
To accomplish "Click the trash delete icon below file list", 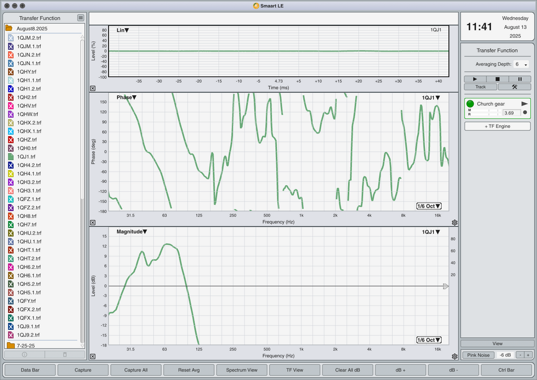I will pos(65,354).
